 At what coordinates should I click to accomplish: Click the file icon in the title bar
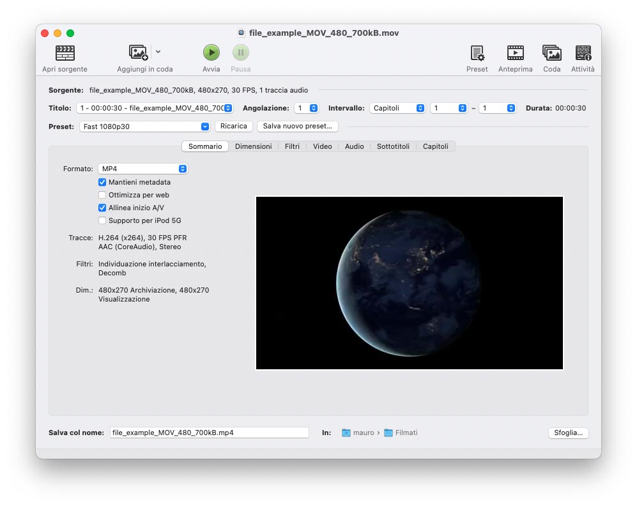tap(241, 33)
